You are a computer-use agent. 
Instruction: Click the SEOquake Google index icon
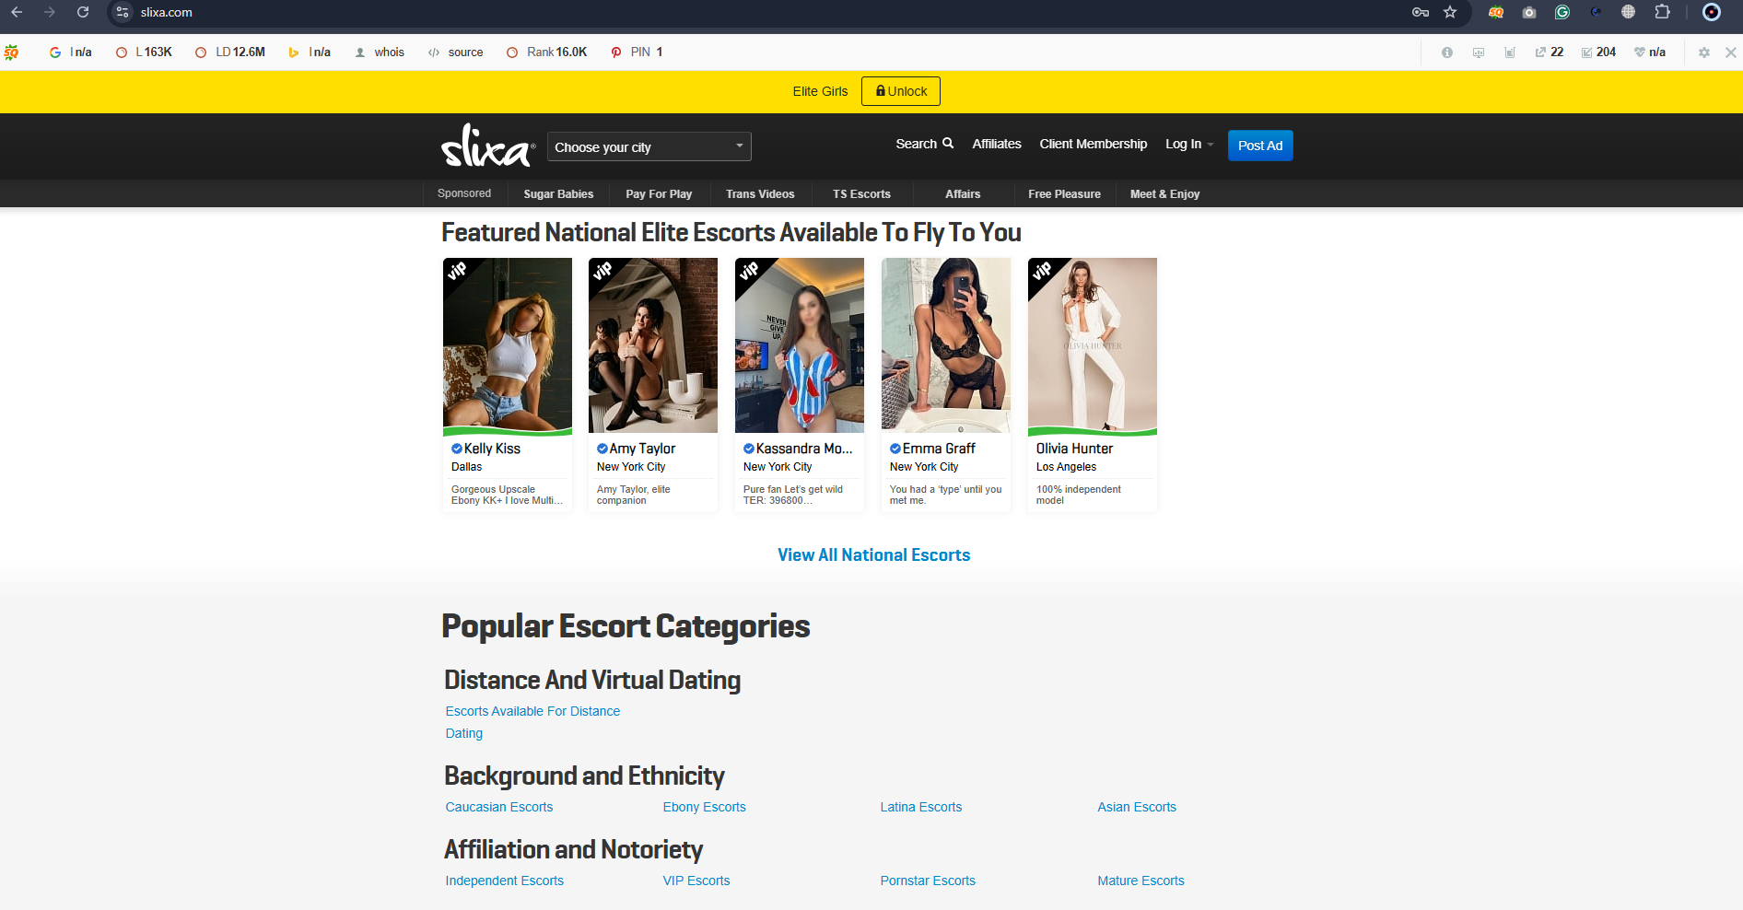55,52
